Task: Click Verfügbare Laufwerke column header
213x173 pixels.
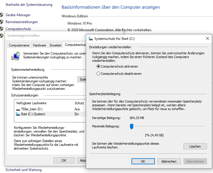Action: [43, 103]
